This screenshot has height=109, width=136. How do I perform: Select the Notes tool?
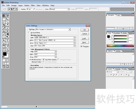tap(4, 47)
